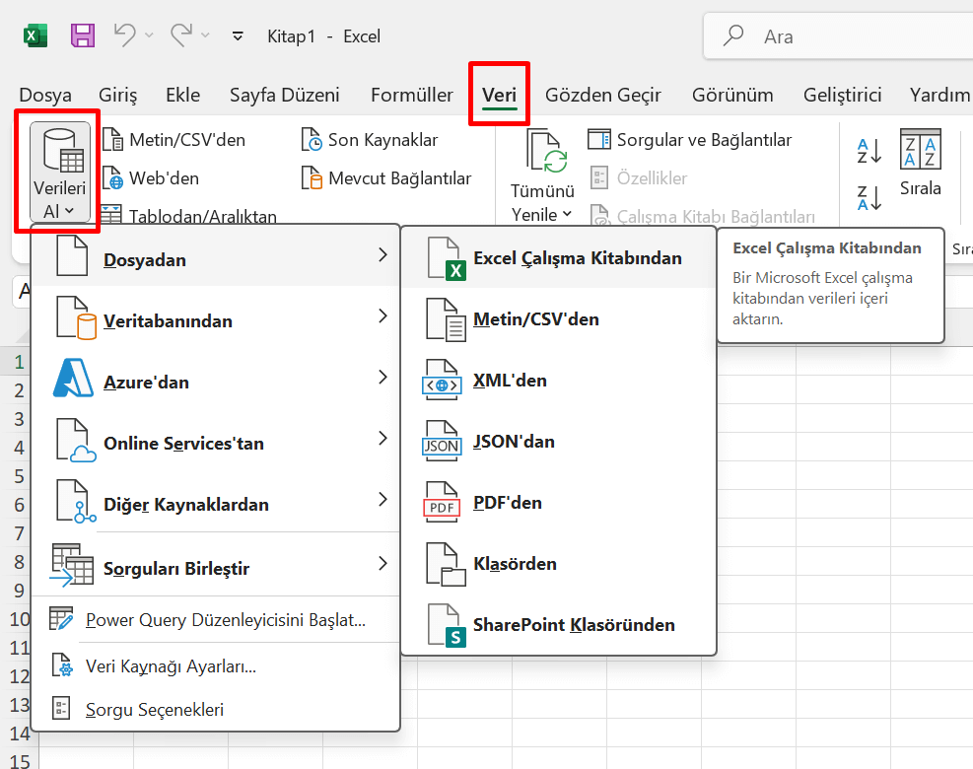
Task: Expand the Sorguları Birleştir submenu
Action: [x=215, y=564]
